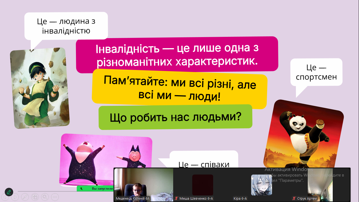Screen dimensions: 359x202
Task: Click the speech bubble "Це — спортсмен"
Action: tap(316, 72)
